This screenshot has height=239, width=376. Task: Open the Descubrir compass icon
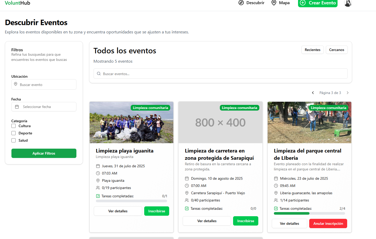tap(241, 3)
